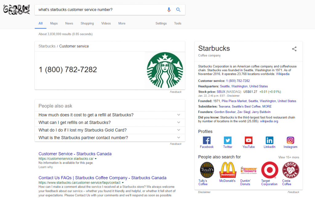Image resolution: width=315 pixels, height=198 pixels.
Task: Click the 'About 3,830,000 results' text
Action: [x=66, y=34]
